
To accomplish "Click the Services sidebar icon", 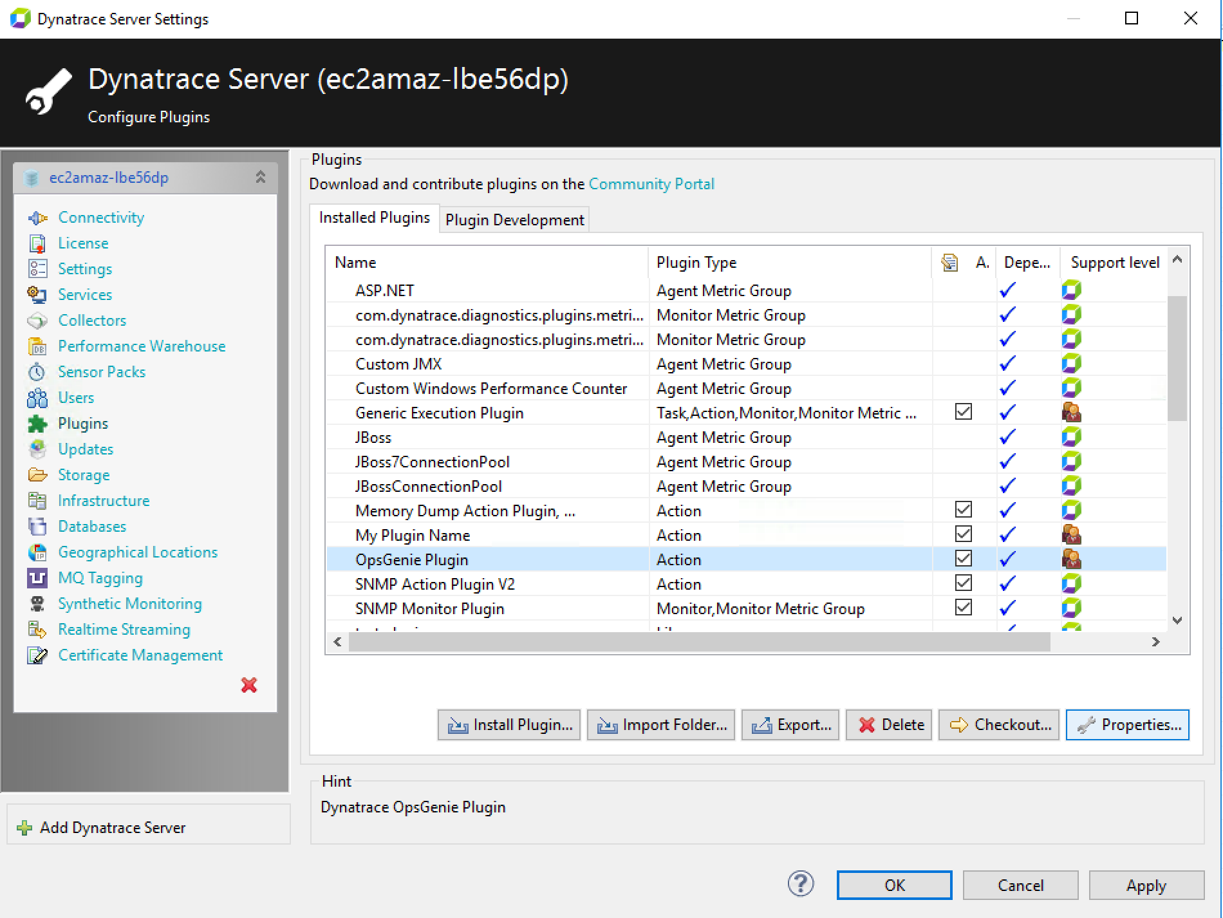I will point(37,295).
